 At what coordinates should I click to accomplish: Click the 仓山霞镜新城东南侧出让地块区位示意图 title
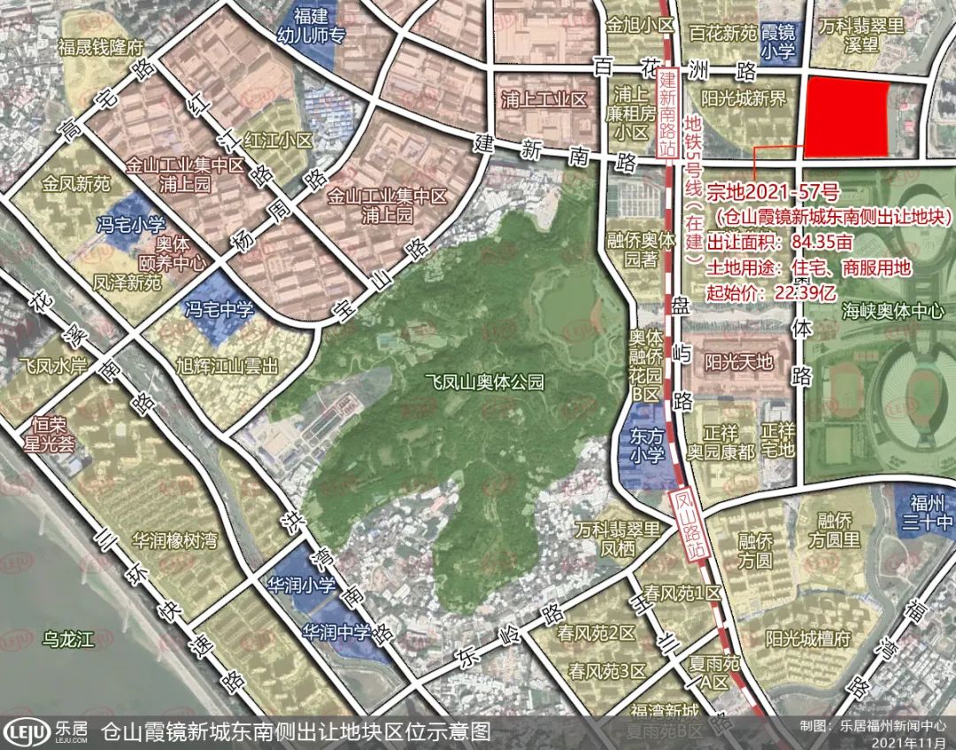tap(295, 732)
